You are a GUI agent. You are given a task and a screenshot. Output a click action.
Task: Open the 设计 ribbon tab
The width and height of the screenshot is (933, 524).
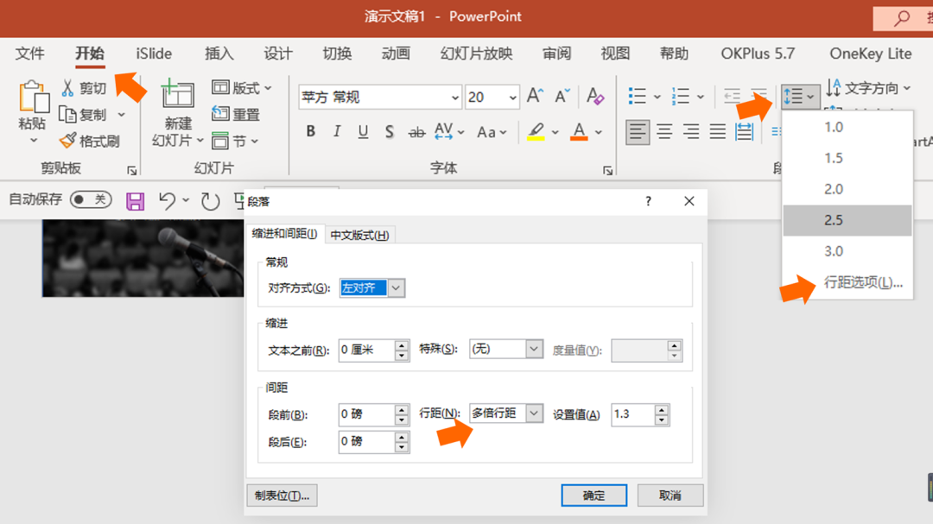point(277,53)
